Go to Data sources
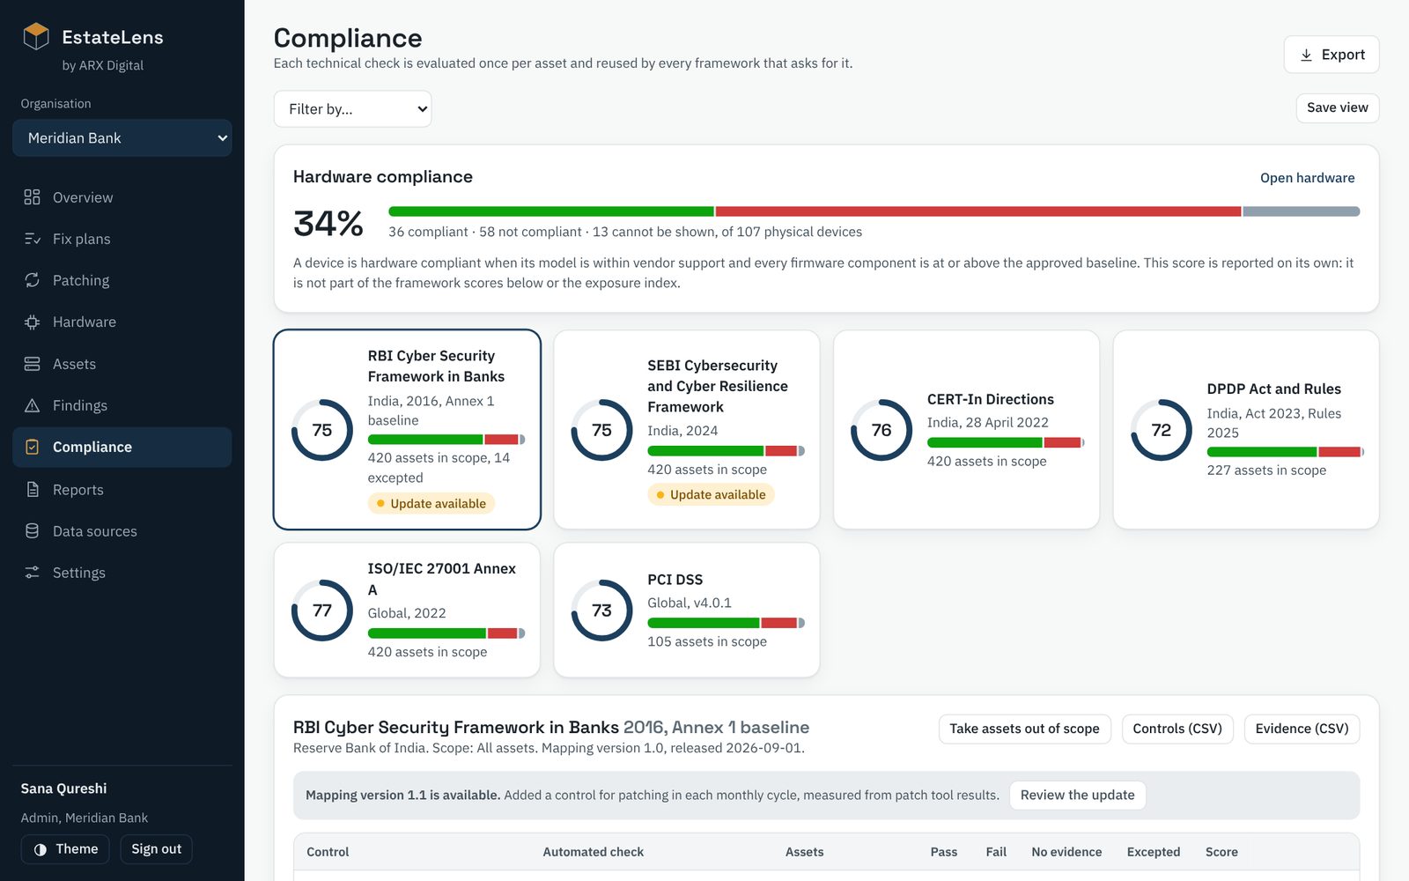The width and height of the screenshot is (1409, 881). [122, 531]
